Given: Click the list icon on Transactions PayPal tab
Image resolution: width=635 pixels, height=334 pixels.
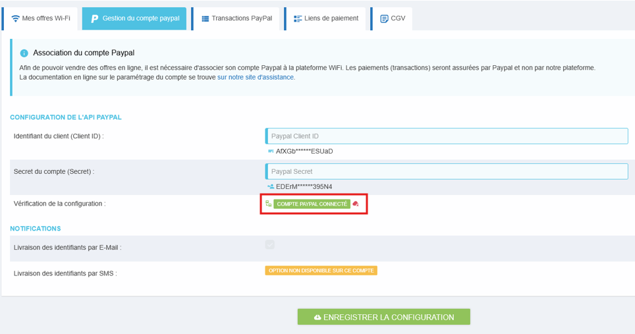Looking at the screenshot, I should point(206,18).
